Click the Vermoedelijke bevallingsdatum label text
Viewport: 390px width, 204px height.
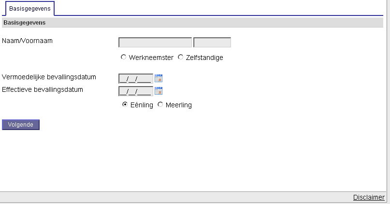coord(49,77)
